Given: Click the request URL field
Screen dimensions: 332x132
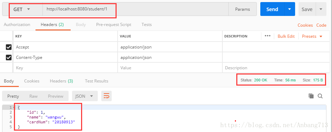Looking at the screenshot, I should tap(135, 9).
